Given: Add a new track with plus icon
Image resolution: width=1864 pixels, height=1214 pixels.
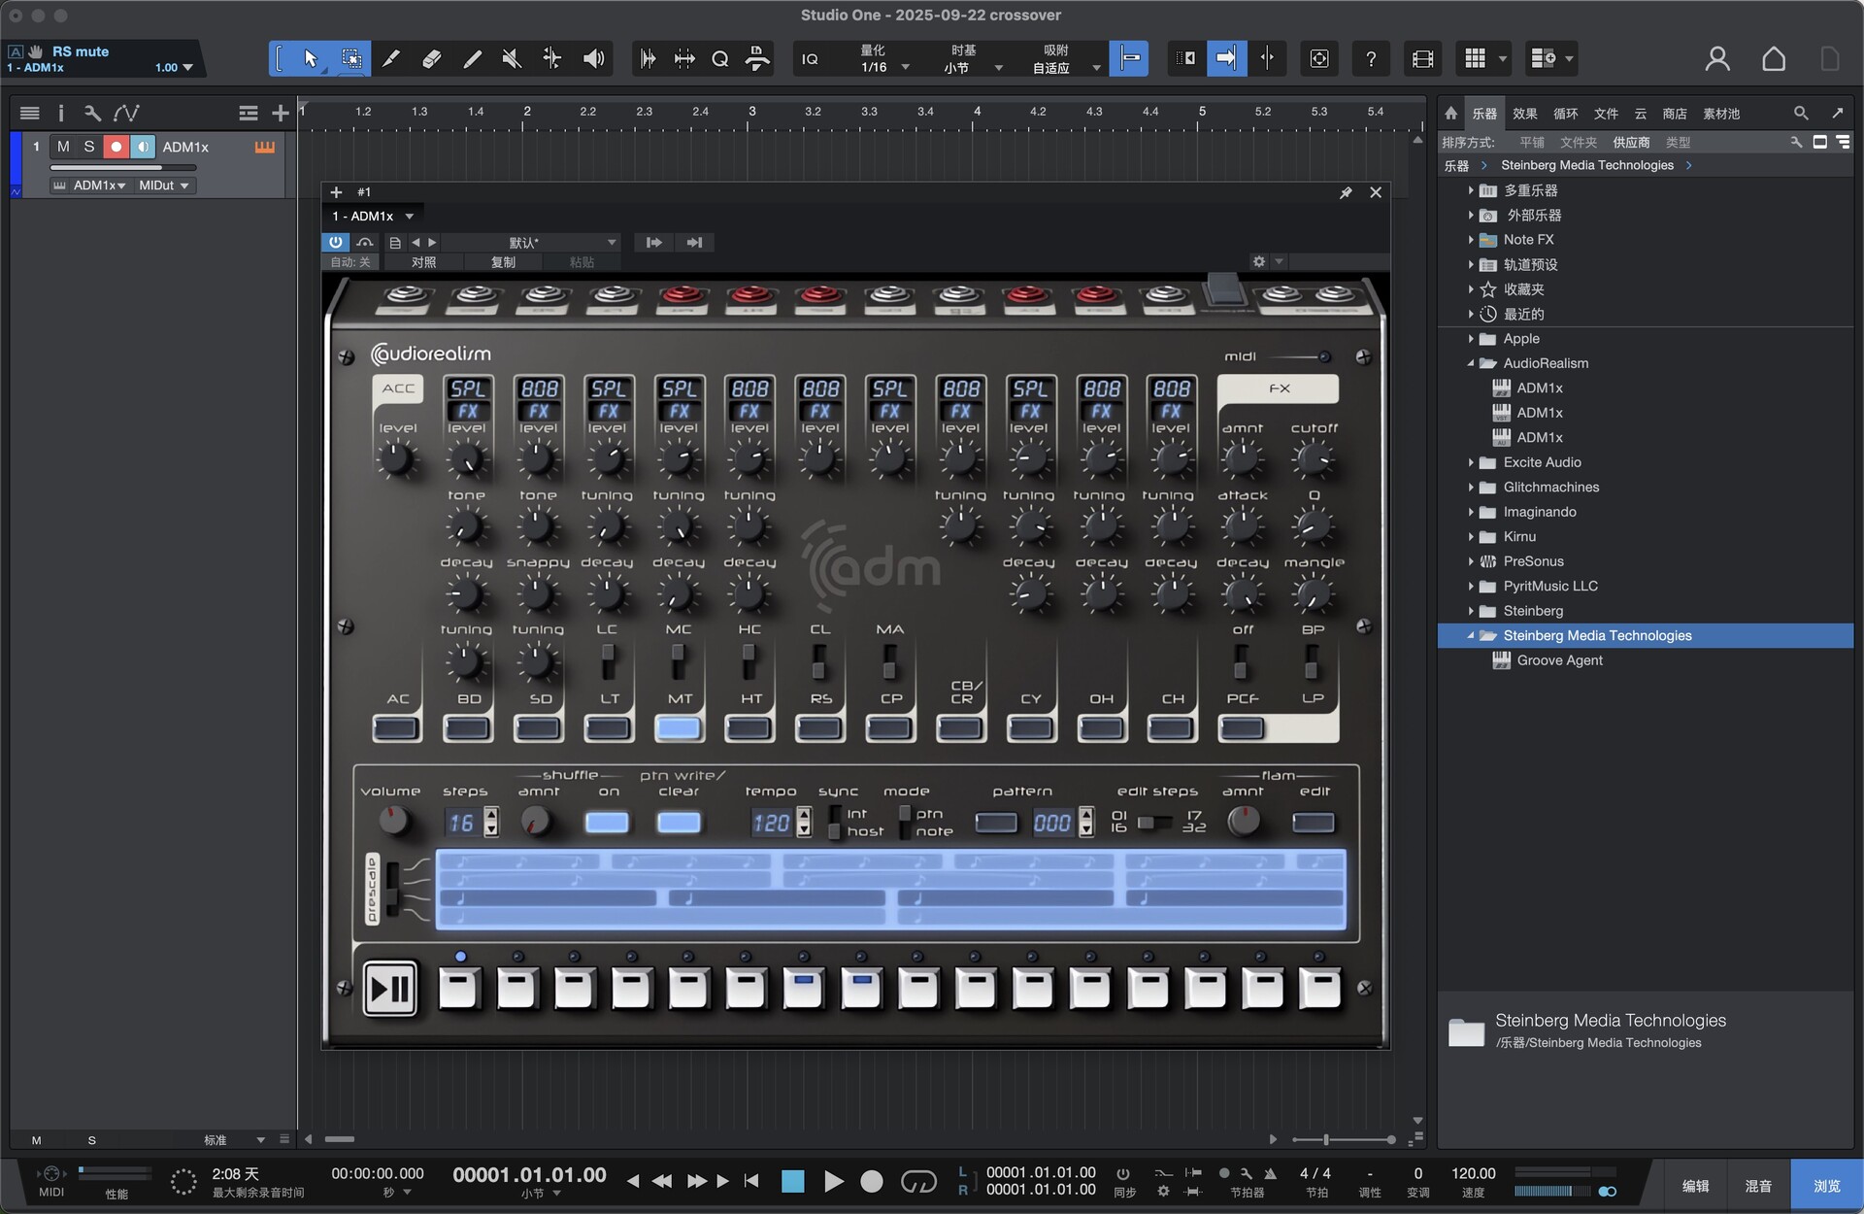Looking at the screenshot, I should 281,114.
